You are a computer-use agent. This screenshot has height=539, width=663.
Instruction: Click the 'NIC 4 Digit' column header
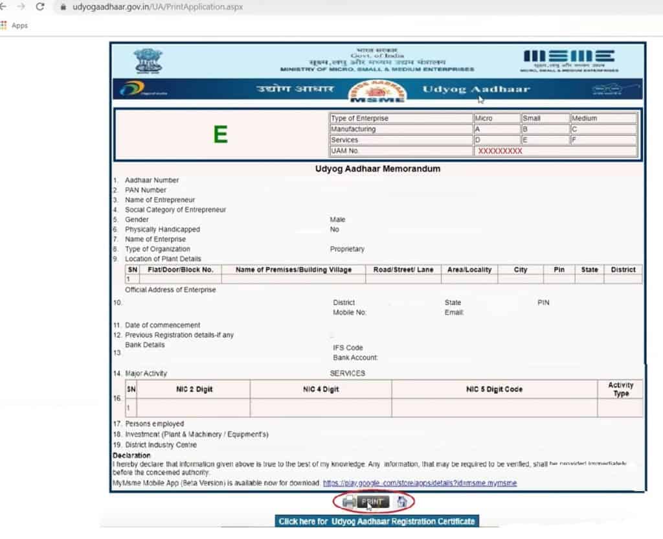point(321,389)
